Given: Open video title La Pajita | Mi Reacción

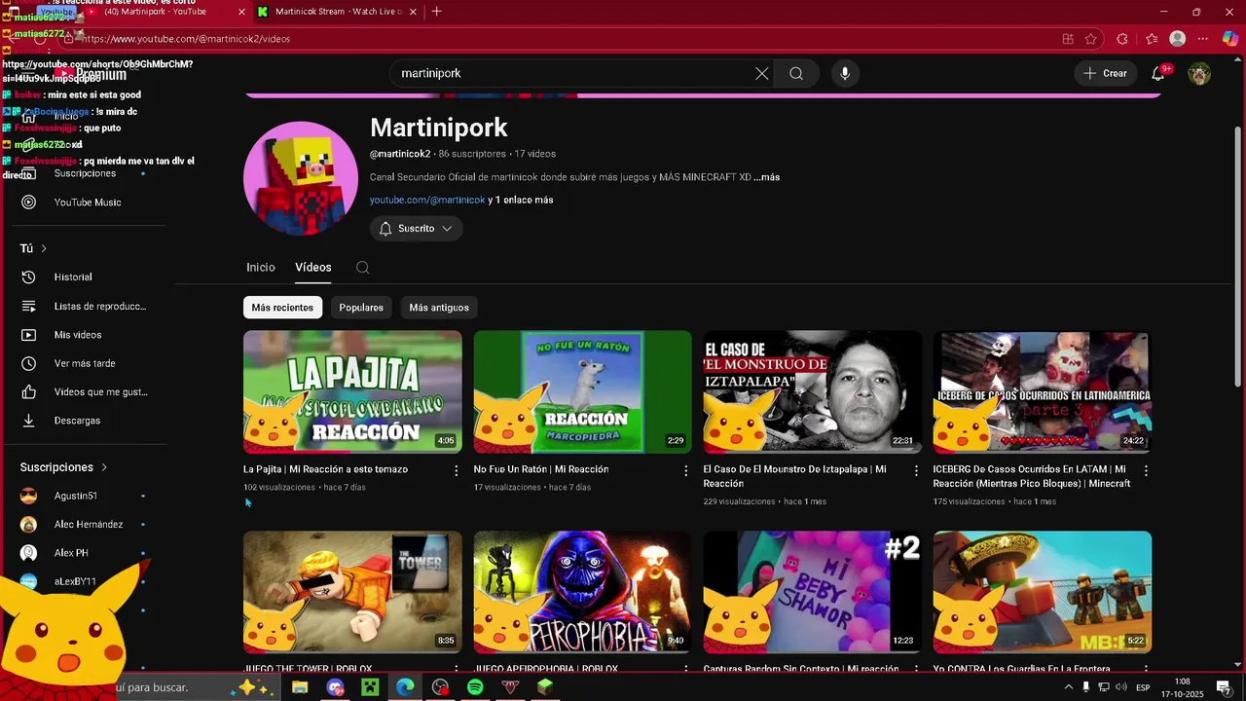Looking at the screenshot, I should [x=325, y=469].
